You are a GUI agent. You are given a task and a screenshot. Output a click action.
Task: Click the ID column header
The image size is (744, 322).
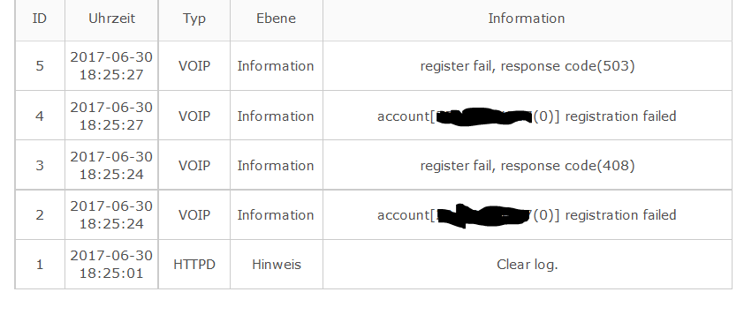pos(40,19)
